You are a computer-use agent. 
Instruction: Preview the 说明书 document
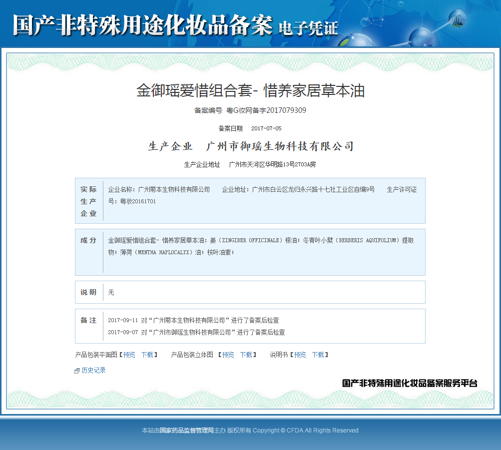coord(300,355)
